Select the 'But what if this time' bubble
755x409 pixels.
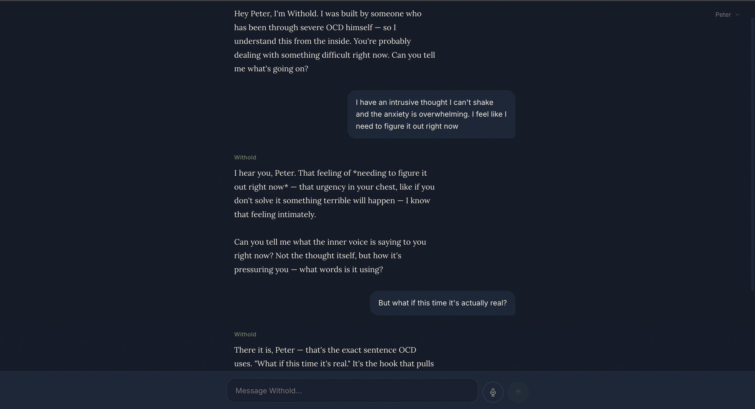(442, 303)
